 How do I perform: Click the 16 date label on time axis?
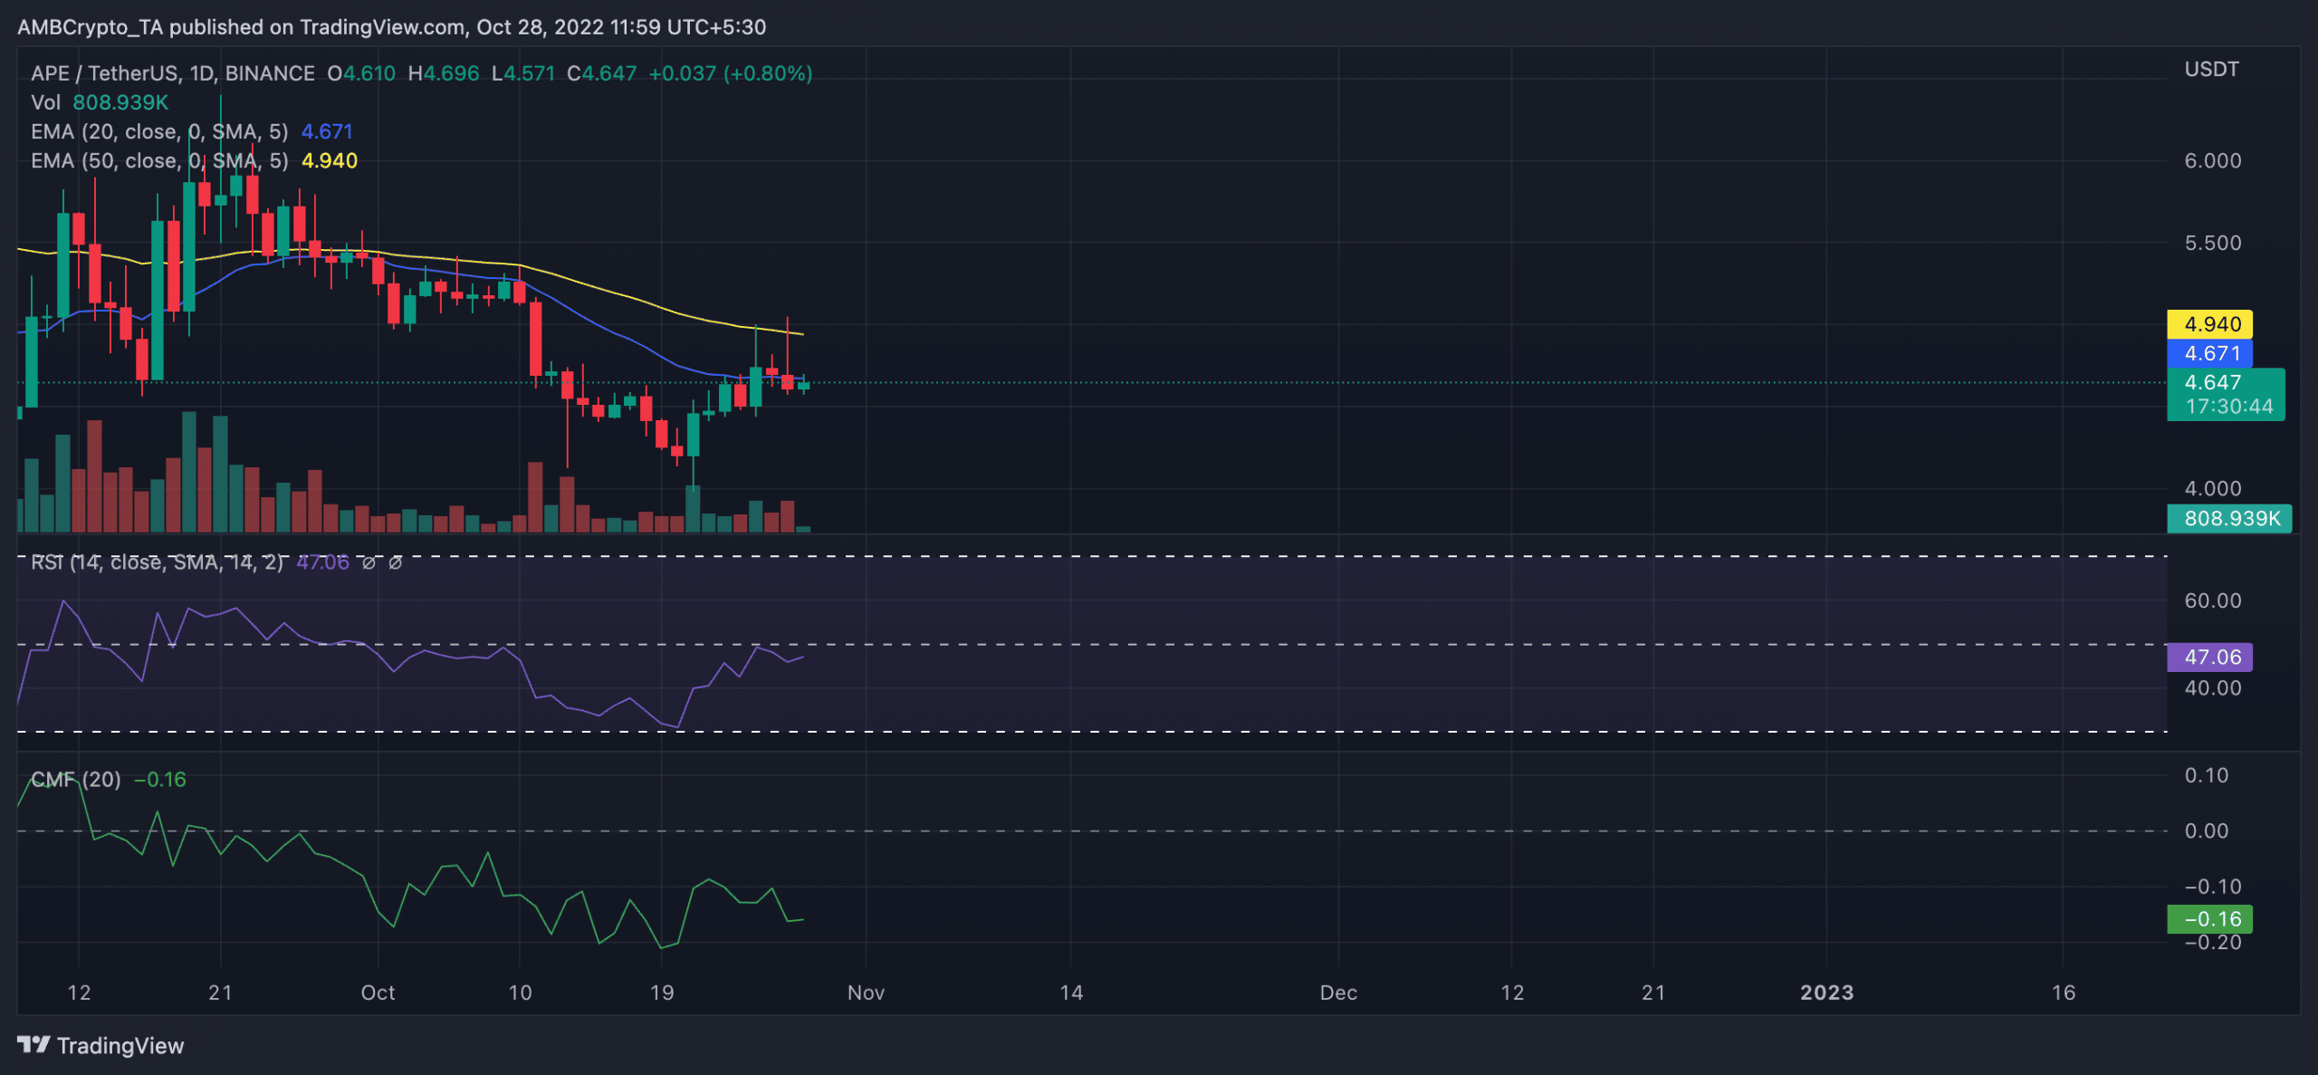click(2063, 993)
